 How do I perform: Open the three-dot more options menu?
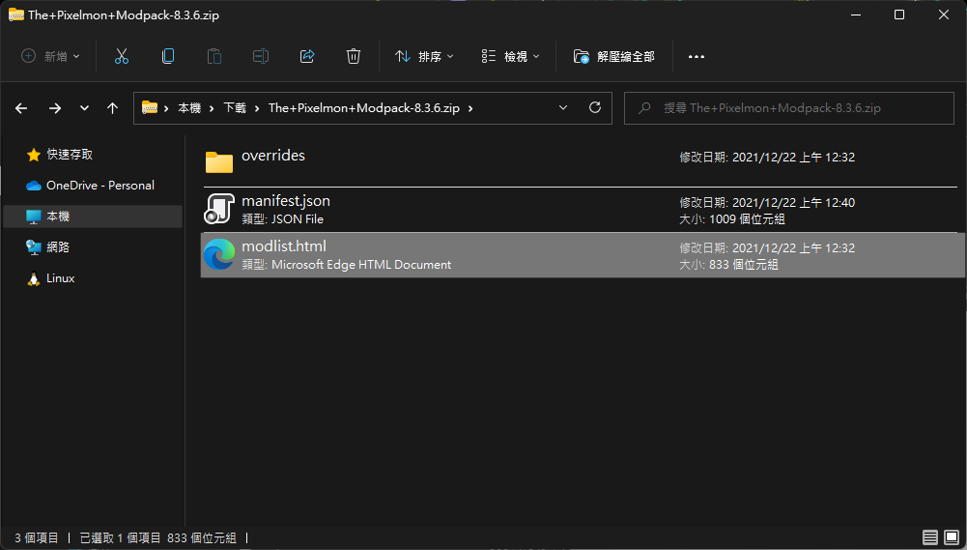[697, 56]
